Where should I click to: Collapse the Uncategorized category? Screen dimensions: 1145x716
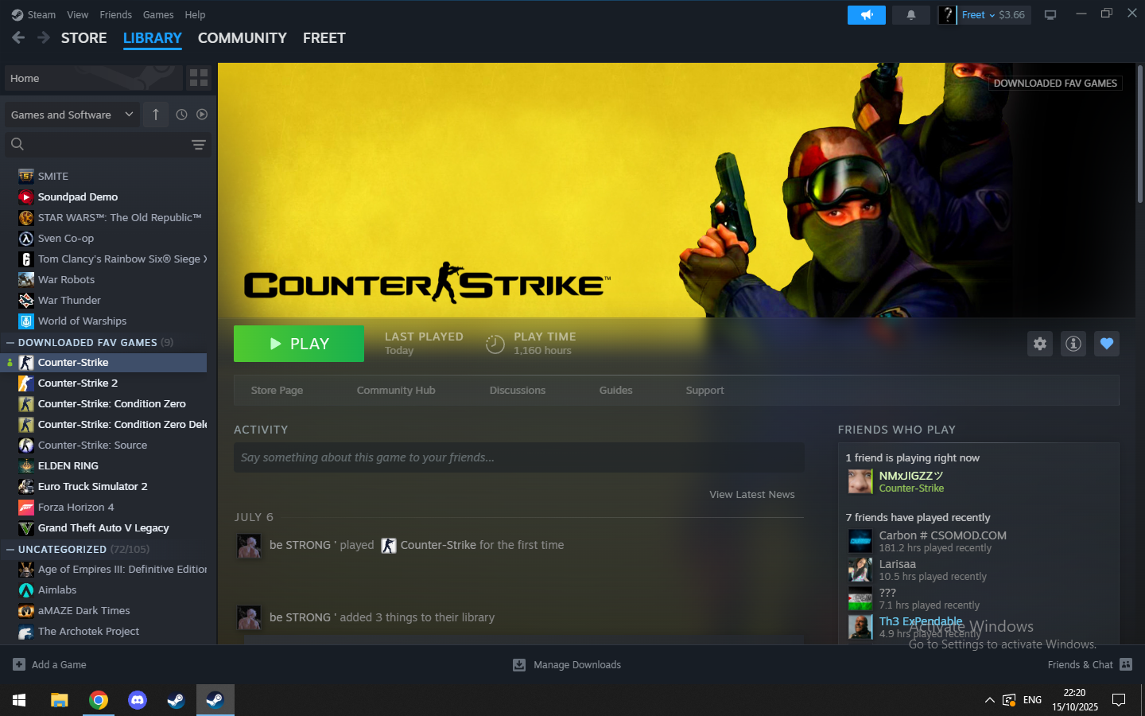coord(10,550)
